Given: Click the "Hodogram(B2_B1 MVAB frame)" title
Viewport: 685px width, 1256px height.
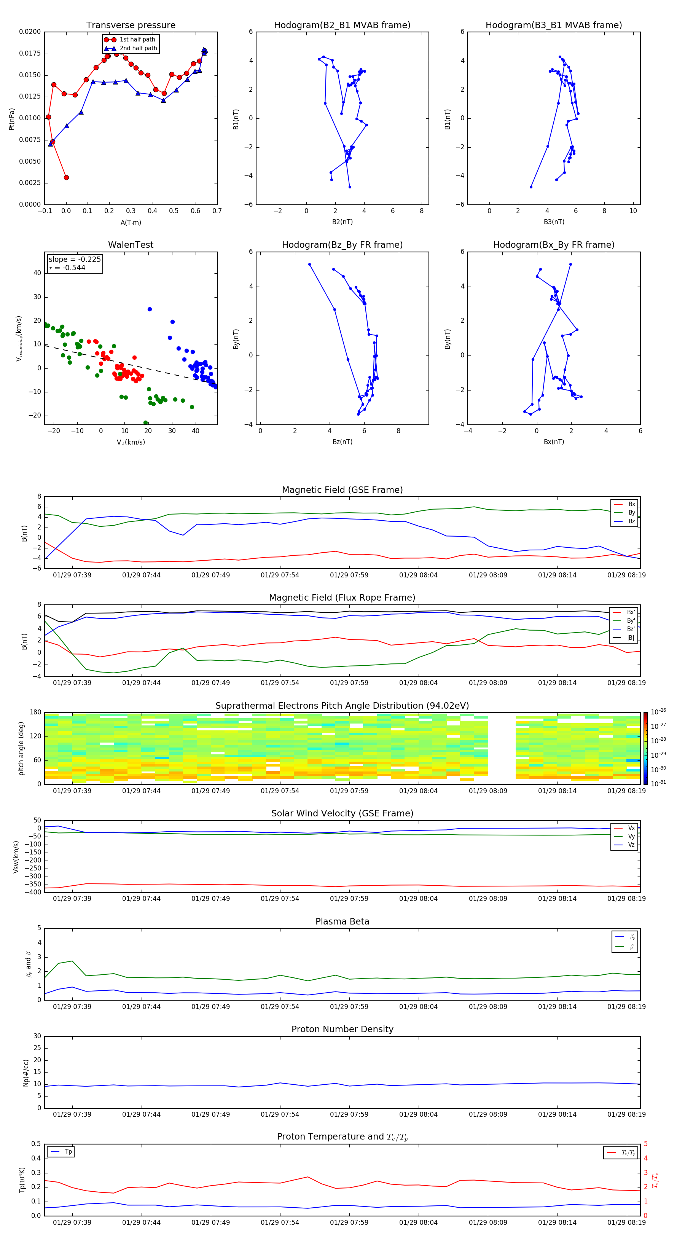Looking at the screenshot, I should point(342,26).
